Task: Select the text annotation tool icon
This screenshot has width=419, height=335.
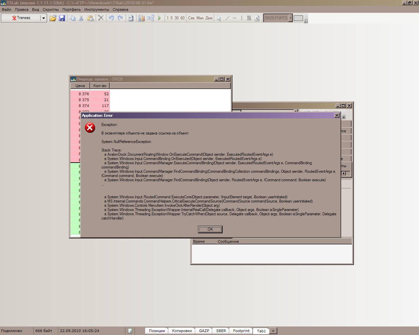Action: tap(257, 18)
